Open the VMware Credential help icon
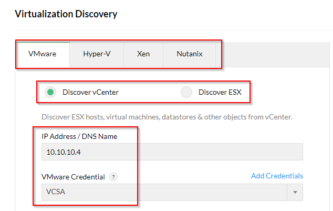This screenshot has height=211, width=333. tap(113, 177)
